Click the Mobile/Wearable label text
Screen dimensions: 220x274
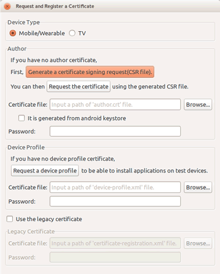click(42, 33)
